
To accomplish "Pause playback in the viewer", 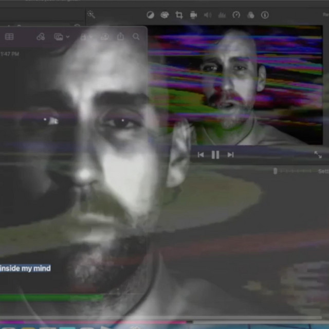I will tap(215, 155).
